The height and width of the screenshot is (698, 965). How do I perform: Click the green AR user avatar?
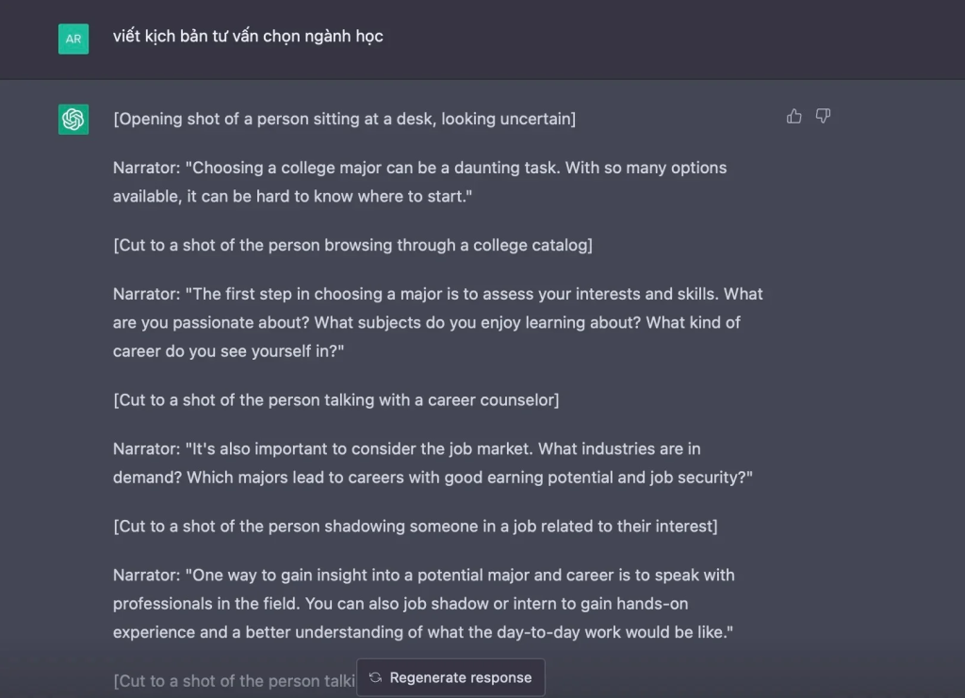point(74,39)
